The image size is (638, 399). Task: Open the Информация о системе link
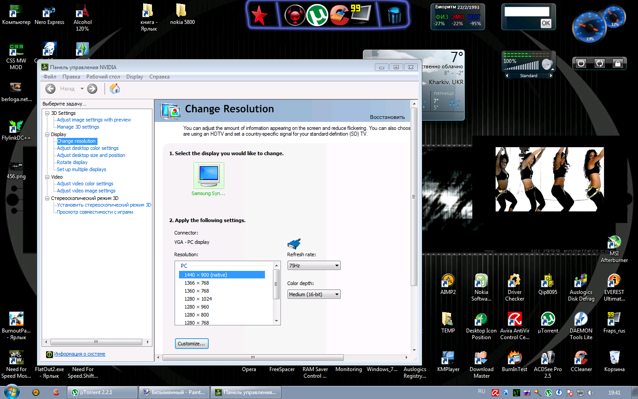coord(79,354)
